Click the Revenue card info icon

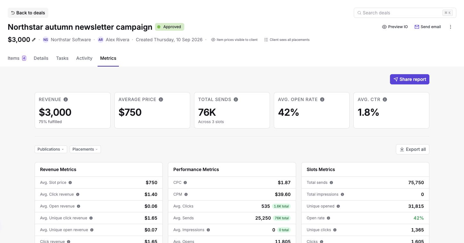(66, 99)
